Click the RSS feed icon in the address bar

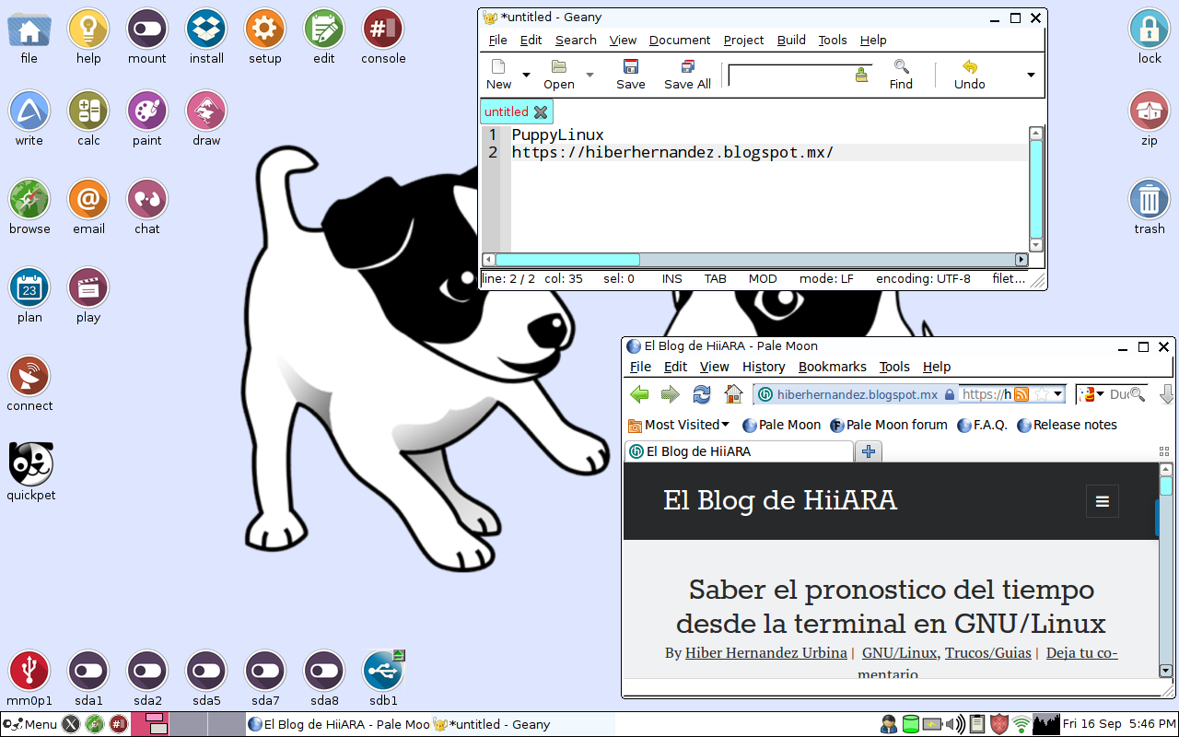pyautogui.click(x=1021, y=394)
